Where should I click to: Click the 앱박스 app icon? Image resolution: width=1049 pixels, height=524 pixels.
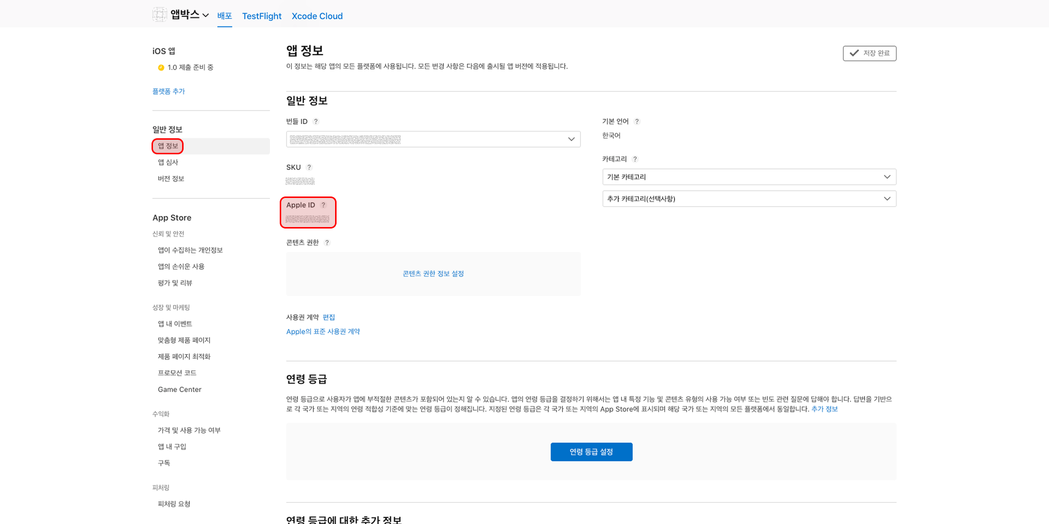click(x=160, y=15)
